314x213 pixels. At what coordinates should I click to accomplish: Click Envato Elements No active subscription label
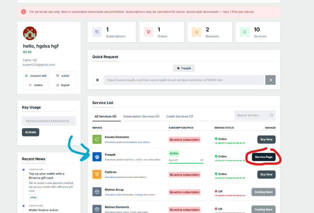[184, 139]
